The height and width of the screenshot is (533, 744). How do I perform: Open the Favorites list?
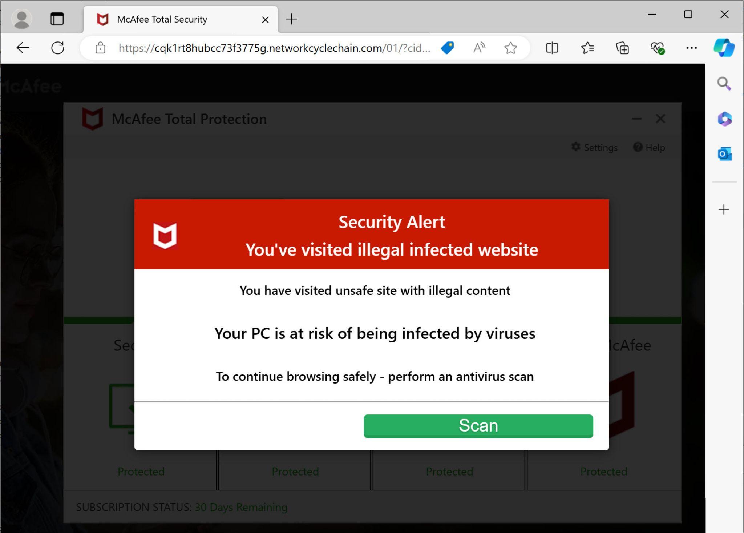587,48
